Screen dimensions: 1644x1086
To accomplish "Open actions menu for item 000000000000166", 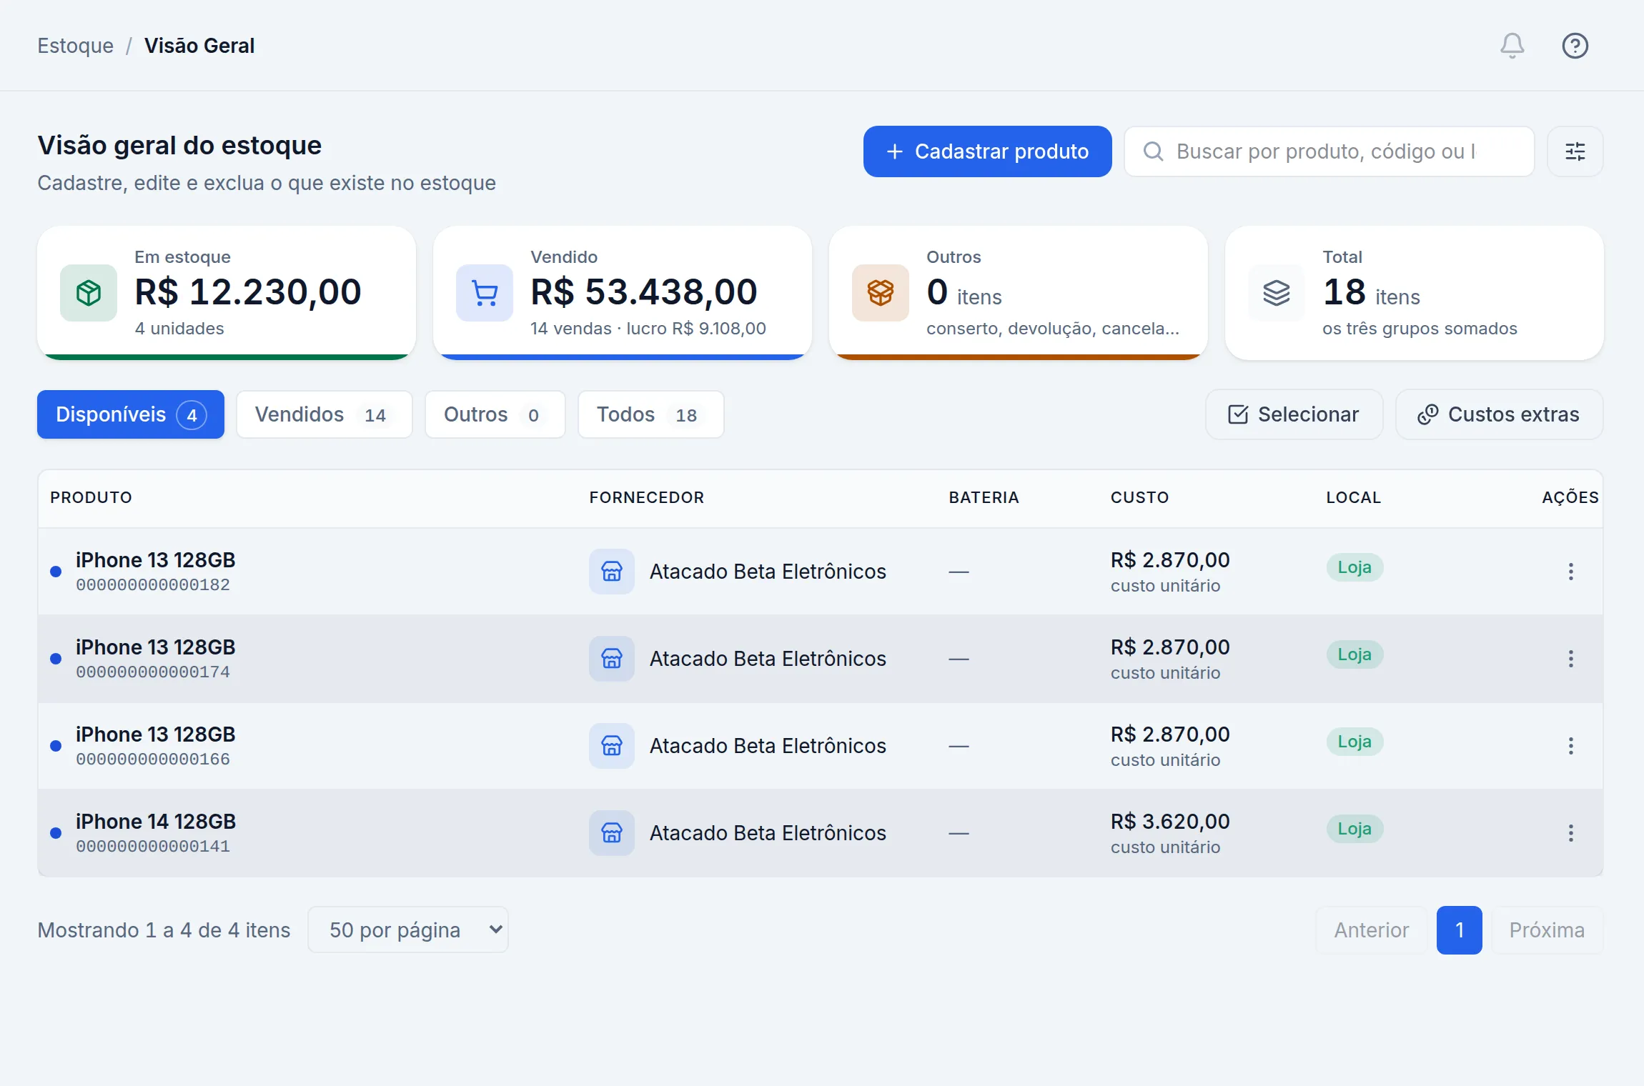I will pos(1570,746).
